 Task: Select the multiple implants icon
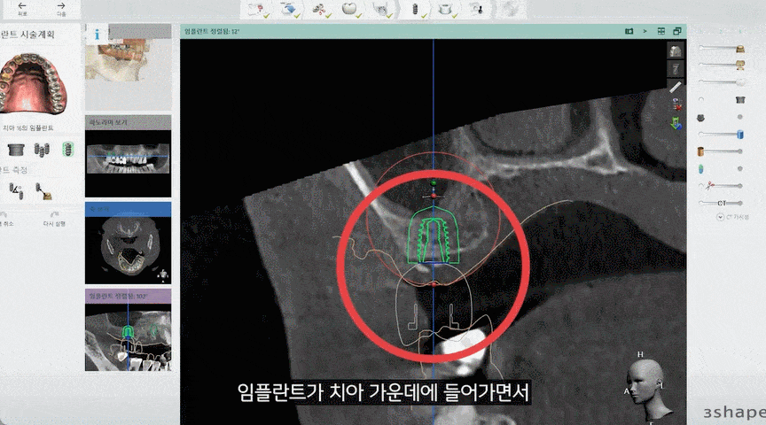(42, 150)
